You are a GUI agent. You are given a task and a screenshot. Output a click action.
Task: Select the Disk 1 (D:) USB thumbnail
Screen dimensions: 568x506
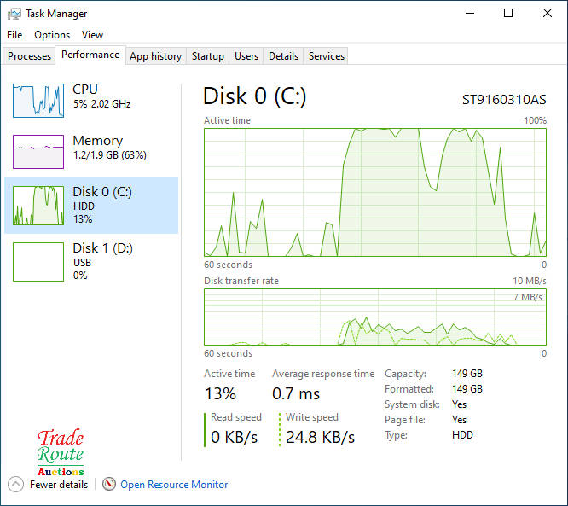(38, 261)
